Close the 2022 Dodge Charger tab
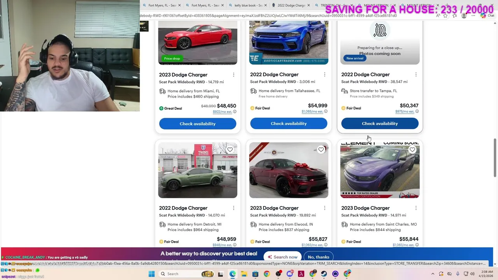This screenshot has height=280, width=498. [x=309, y=5]
